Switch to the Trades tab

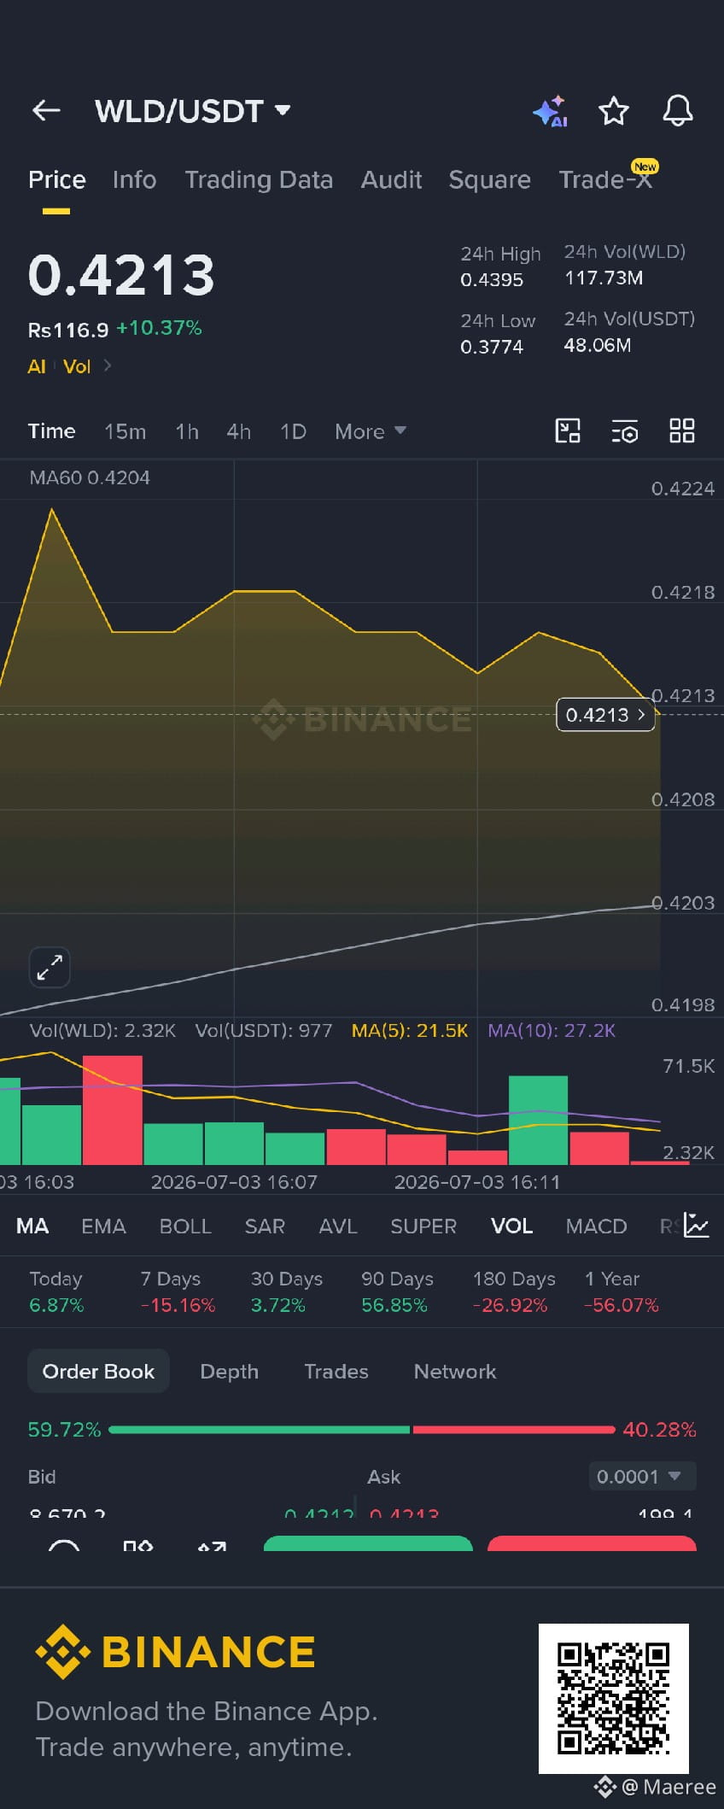[x=336, y=1372]
